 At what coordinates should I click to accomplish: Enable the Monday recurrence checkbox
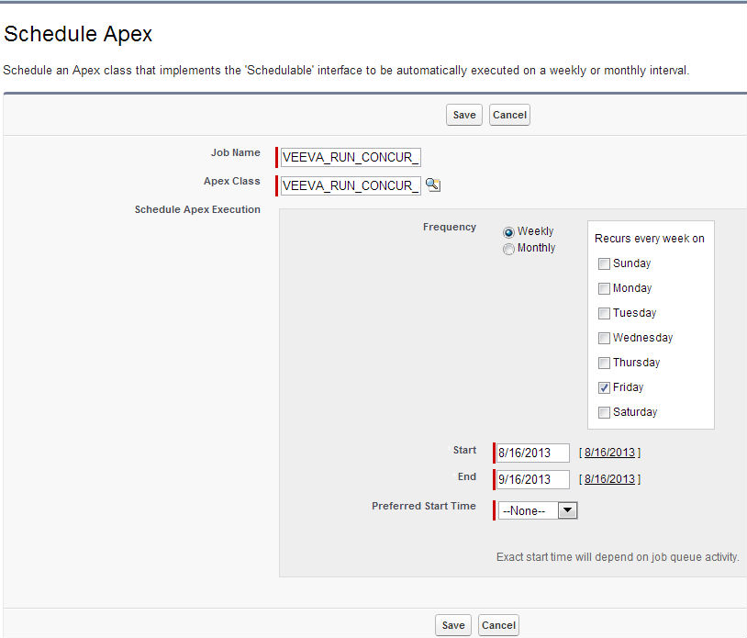pos(604,289)
